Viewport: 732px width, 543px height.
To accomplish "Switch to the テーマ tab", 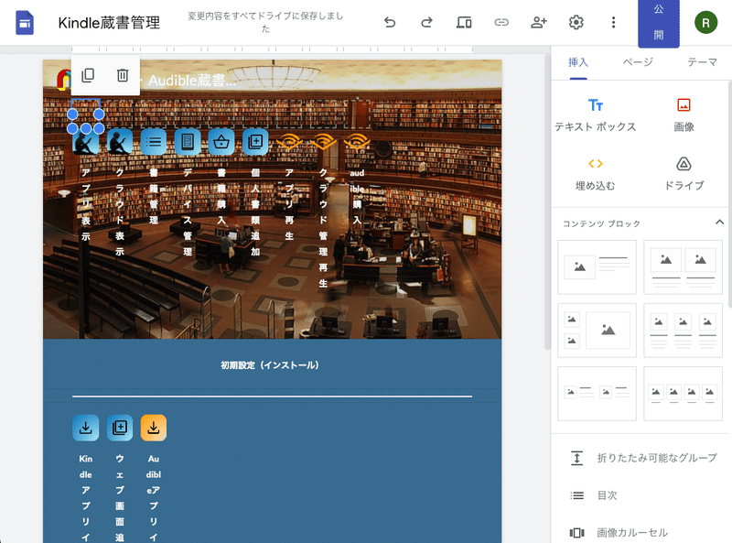I will click(702, 62).
